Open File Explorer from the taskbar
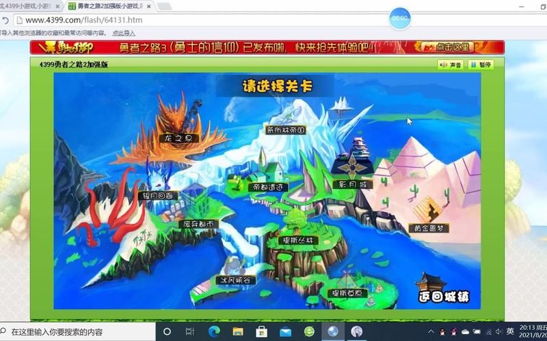 (237, 331)
